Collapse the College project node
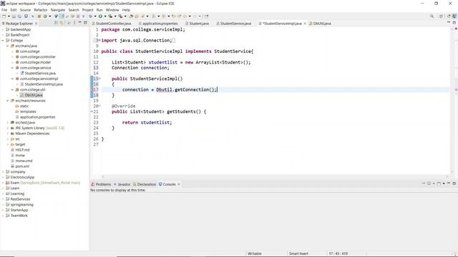 click(x=3, y=41)
